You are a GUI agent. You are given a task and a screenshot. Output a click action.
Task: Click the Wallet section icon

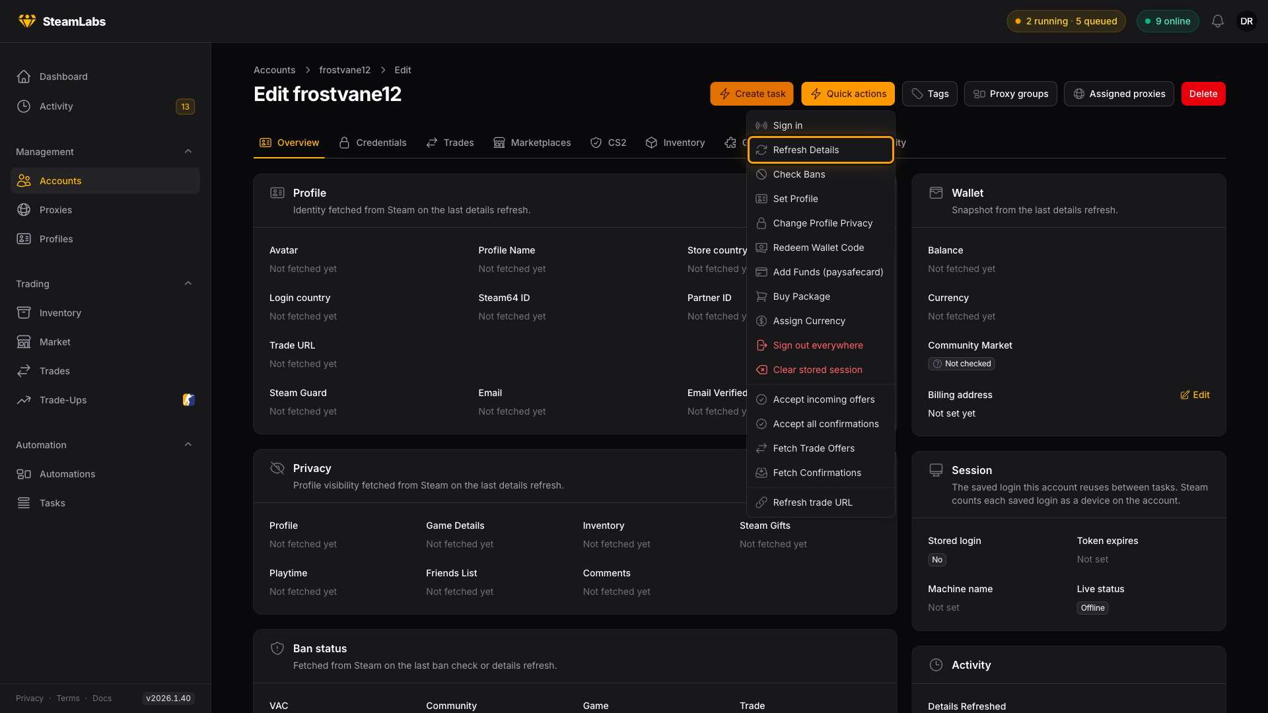coord(936,193)
